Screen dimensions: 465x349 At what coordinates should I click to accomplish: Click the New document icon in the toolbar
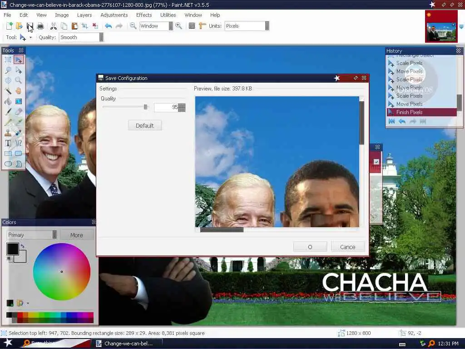click(9, 26)
